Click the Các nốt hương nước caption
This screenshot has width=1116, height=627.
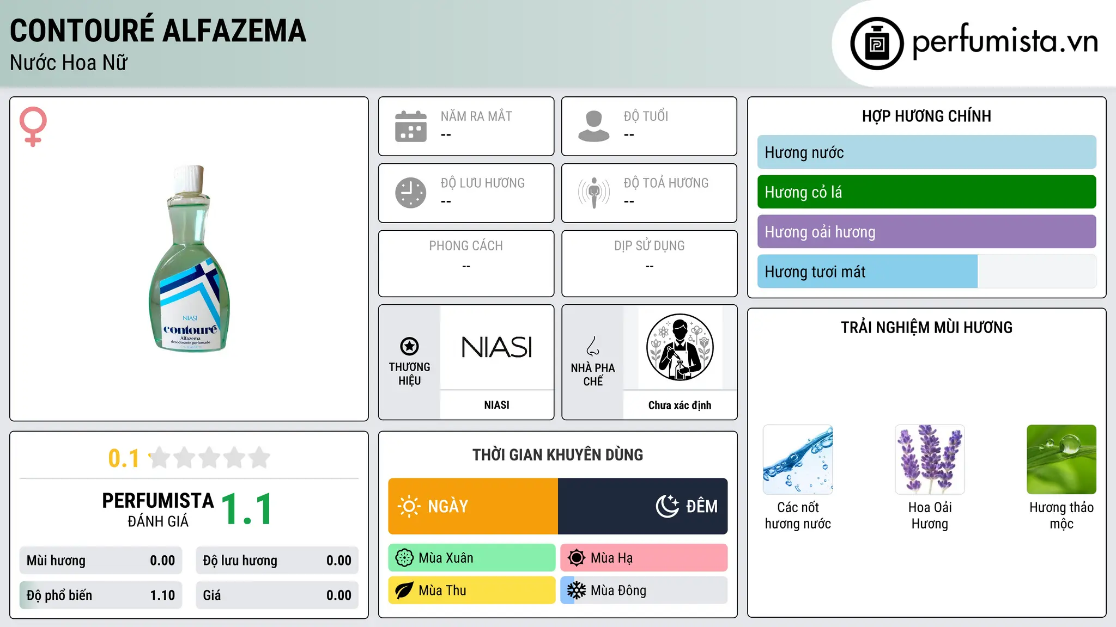coord(798,515)
